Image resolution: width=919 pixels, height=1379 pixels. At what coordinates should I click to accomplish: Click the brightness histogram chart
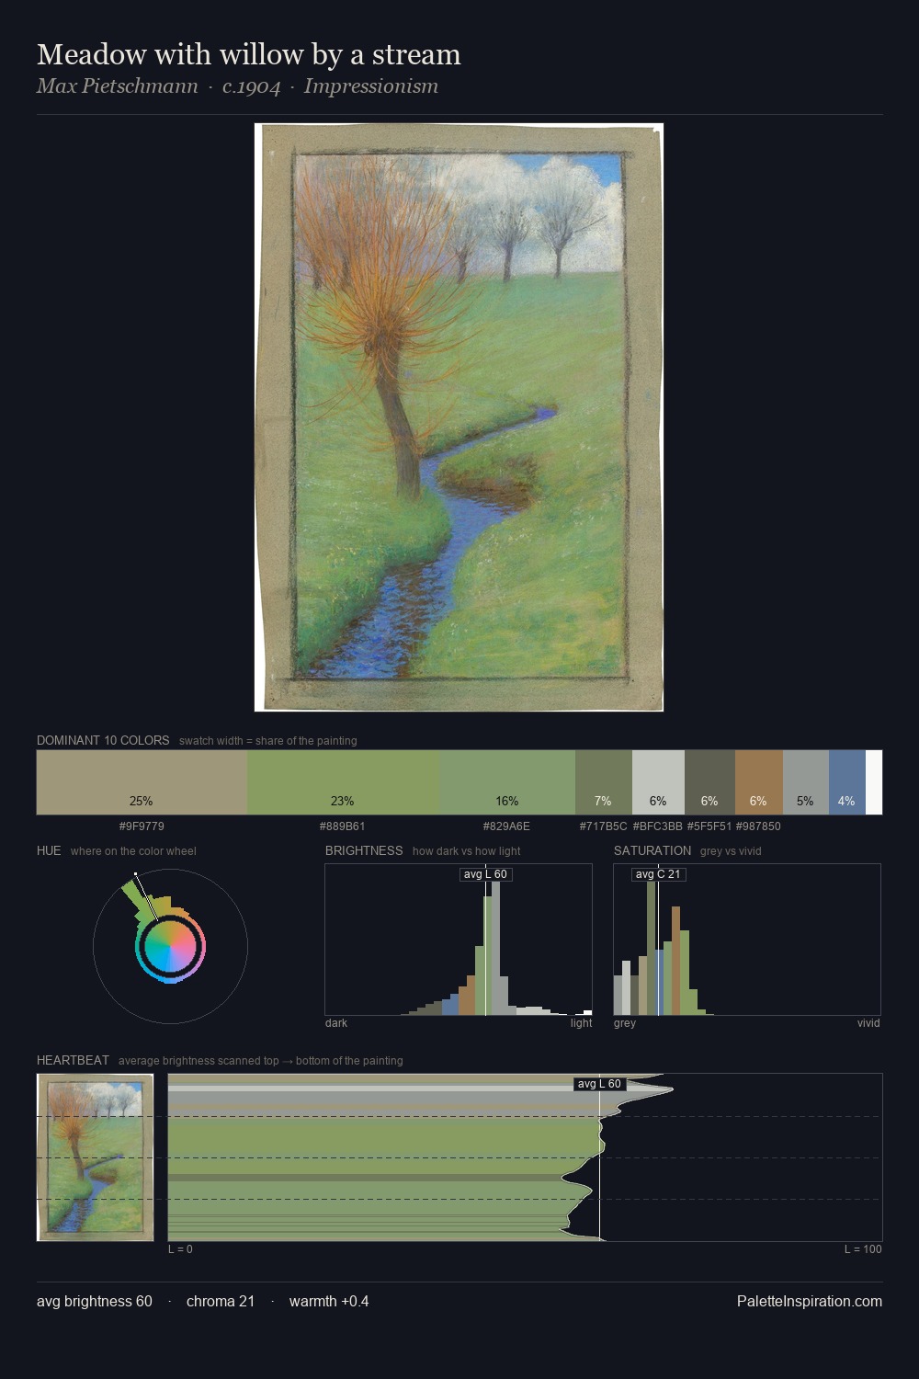point(459,940)
